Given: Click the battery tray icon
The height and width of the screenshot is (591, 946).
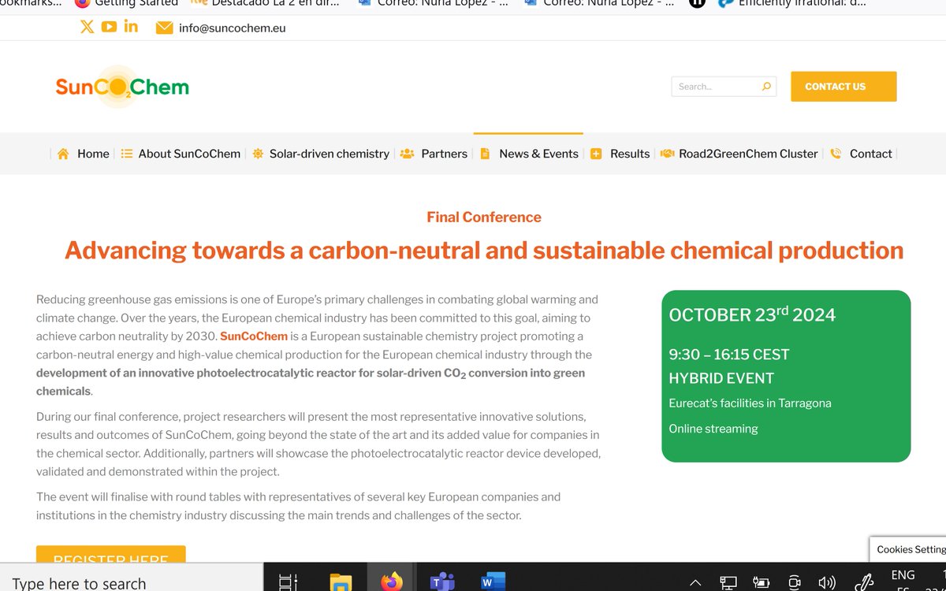Looking at the screenshot, I should coord(761,583).
